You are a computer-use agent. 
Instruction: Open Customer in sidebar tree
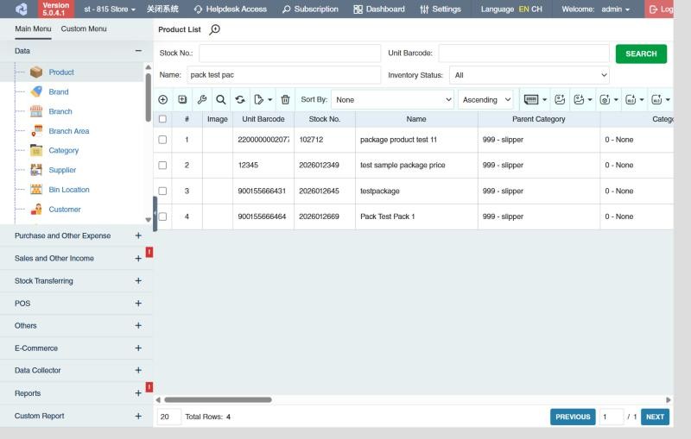coord(64,210)
